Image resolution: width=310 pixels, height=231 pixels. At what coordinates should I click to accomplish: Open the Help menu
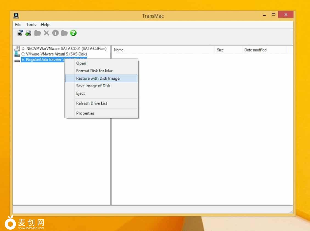(x=45, y=25)
